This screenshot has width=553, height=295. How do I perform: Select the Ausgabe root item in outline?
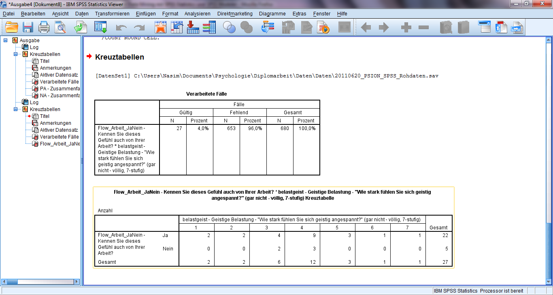coord(30,40)
